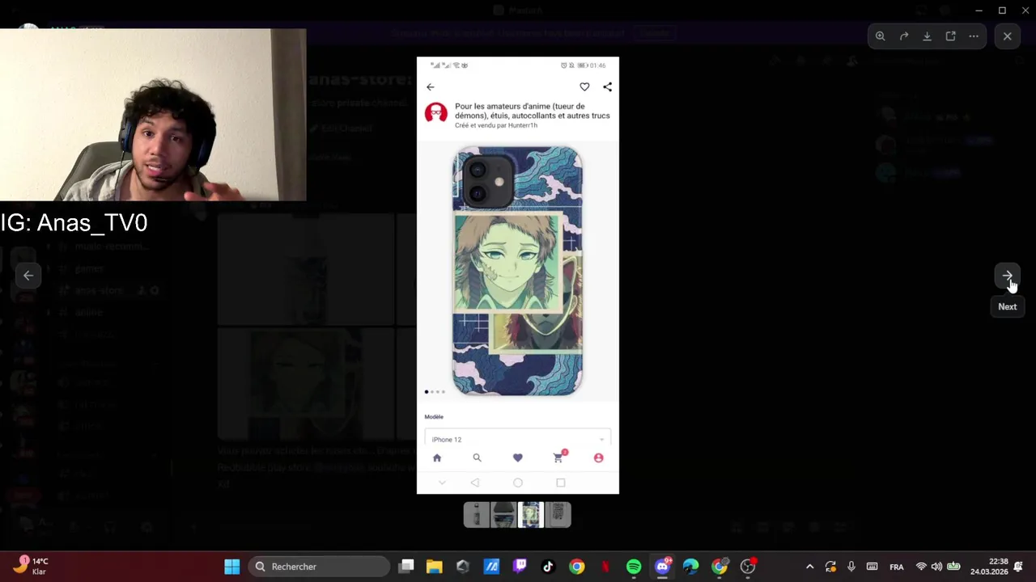Zoom in with the magnifier icon in the viewer
The image size is (1036, 582).
tap(880, 36)
